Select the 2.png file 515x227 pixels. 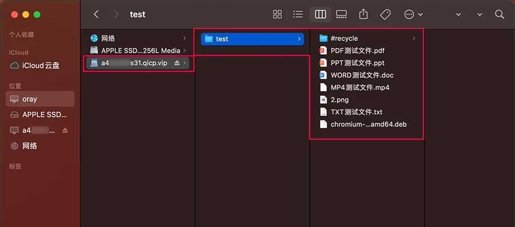[x=367, y=100]
